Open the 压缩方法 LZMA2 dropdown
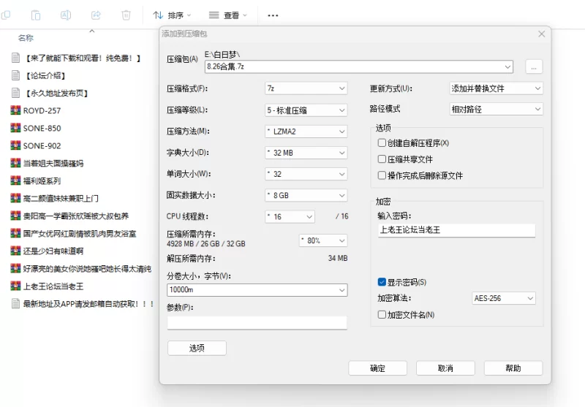585x407 pixels. coord(306,132)
